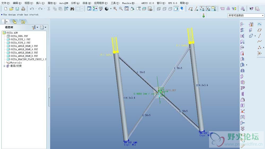Open the selection filter dropdown 所有可选取的
This screenshot has width=265, height=149.
pos(246,16)
